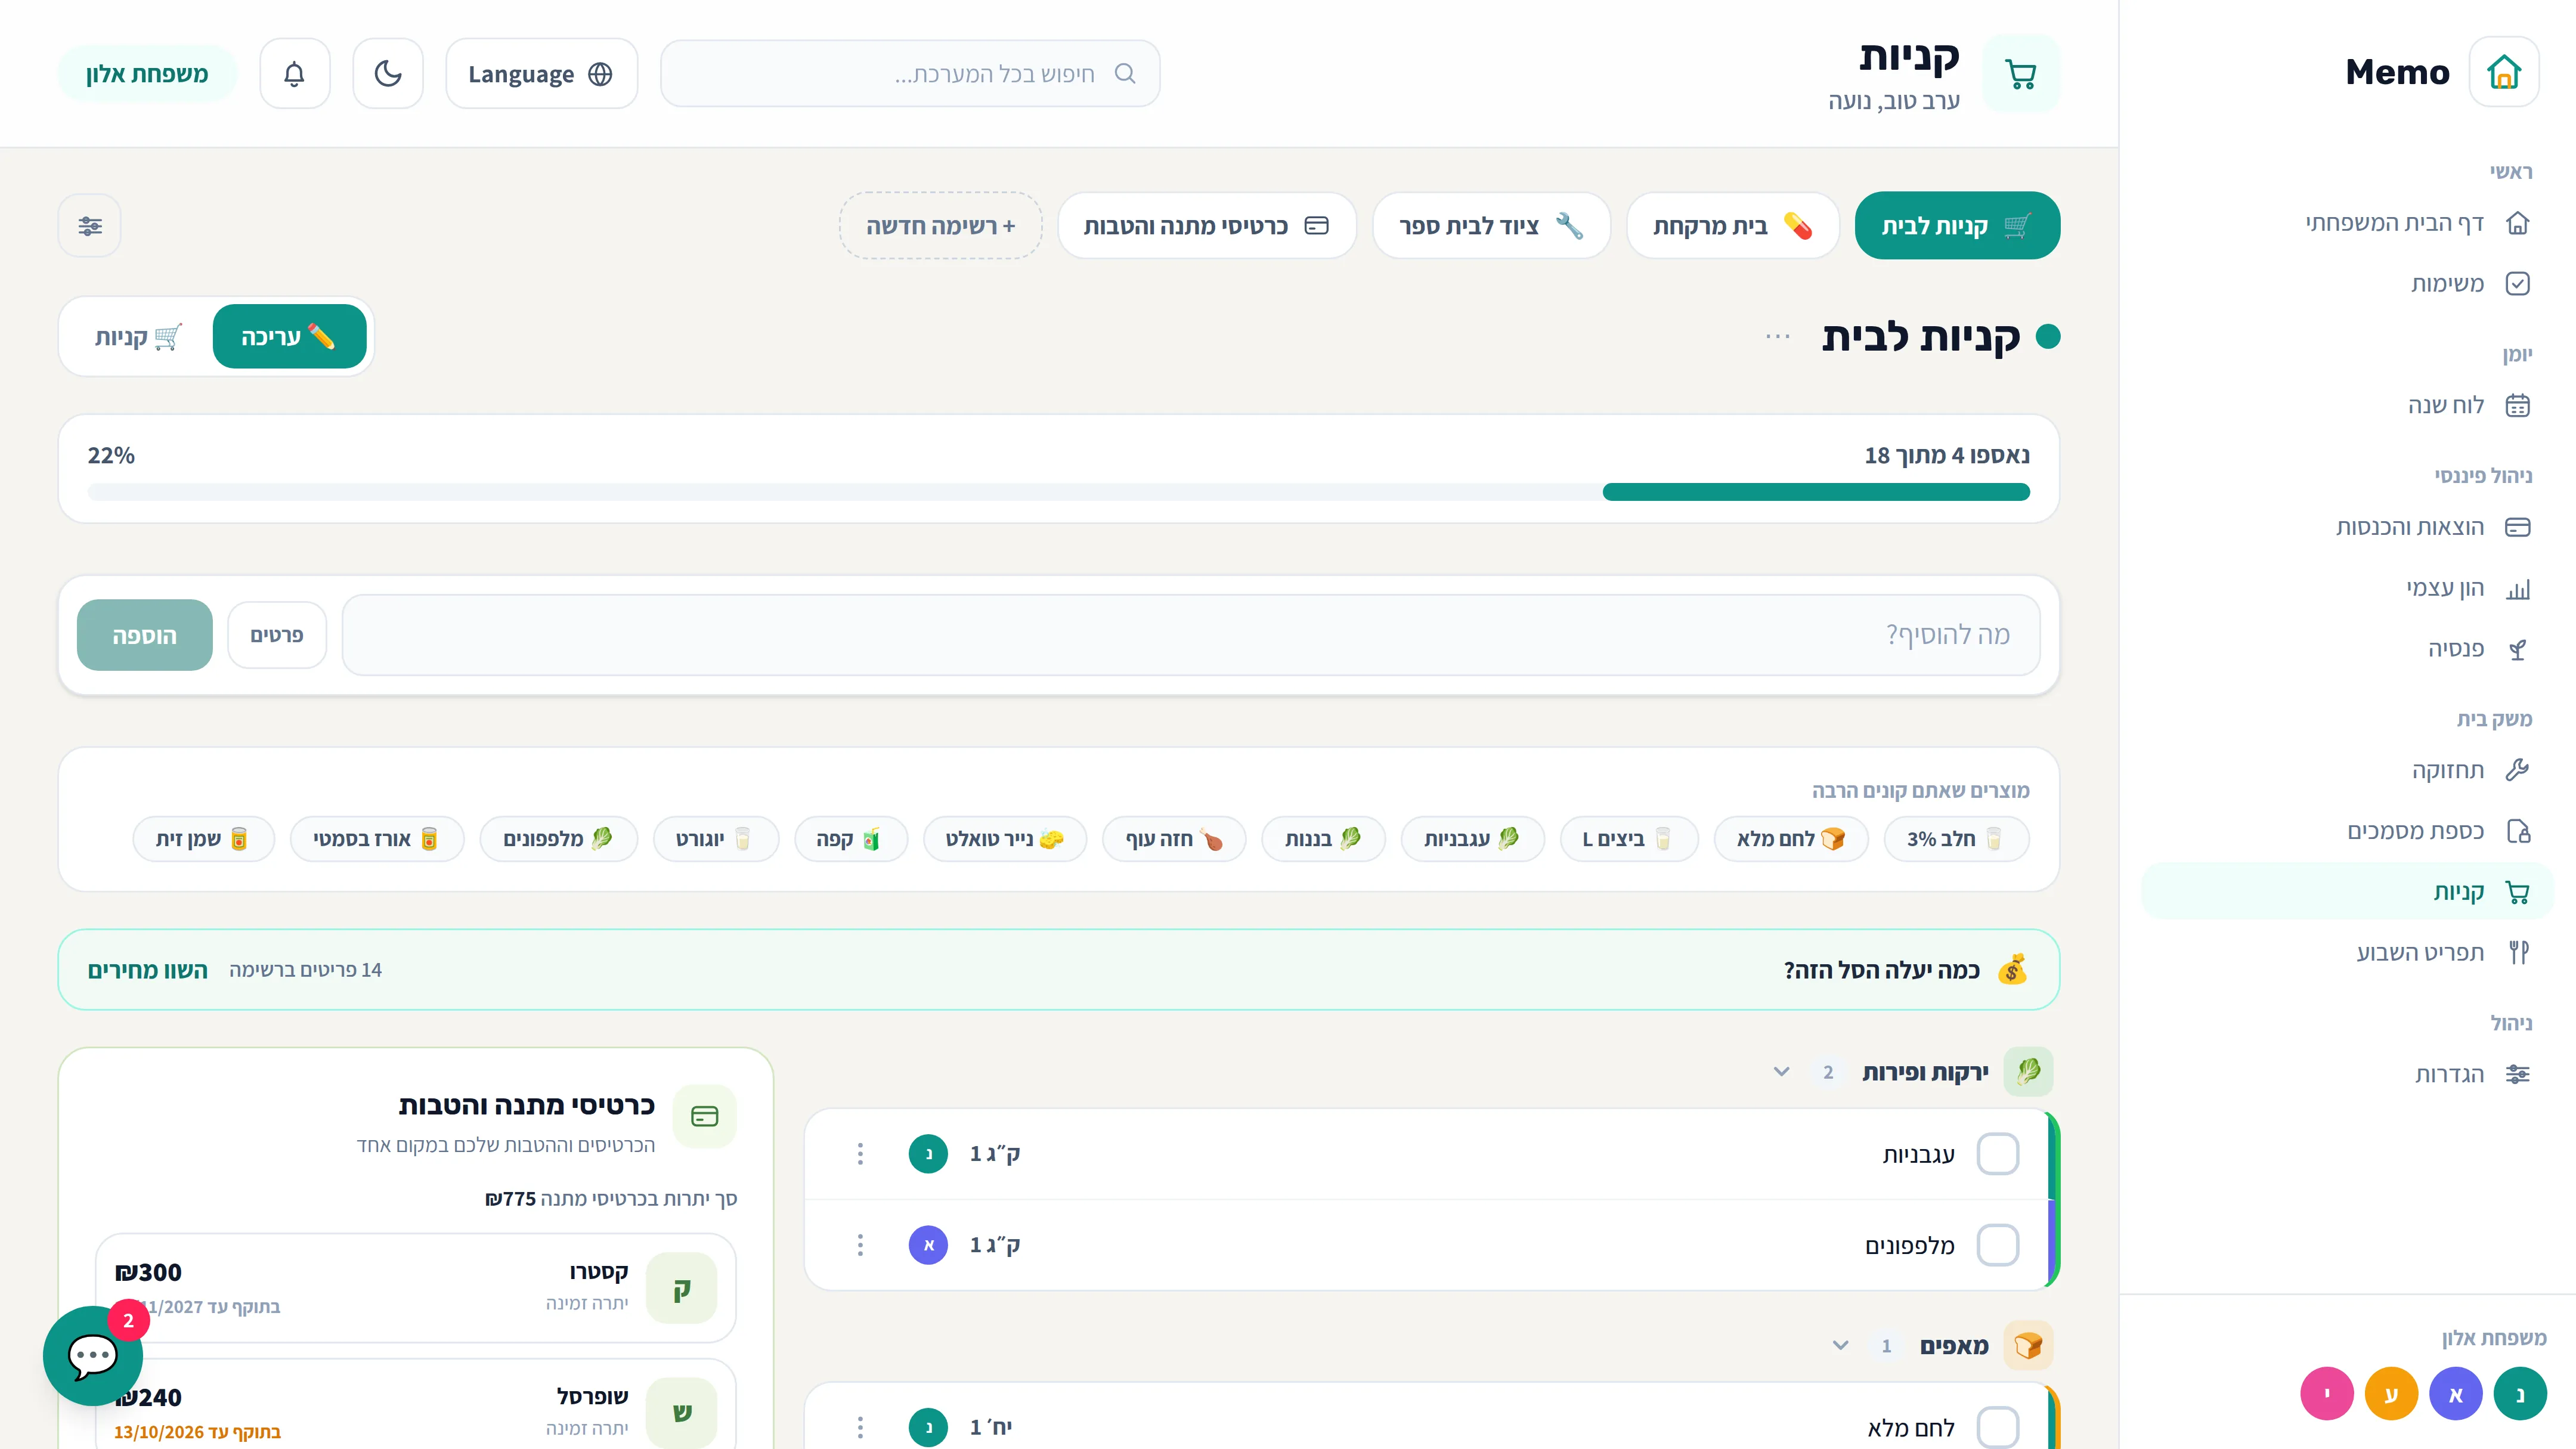This screenshot has width=2576, height=1449.
Task: Open notifications bell
Action: [x=294, y=74]
